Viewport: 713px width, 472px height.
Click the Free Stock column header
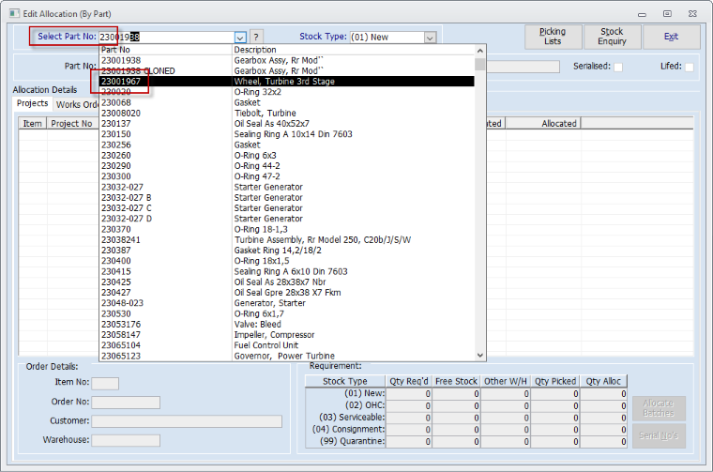click(456, 381)
